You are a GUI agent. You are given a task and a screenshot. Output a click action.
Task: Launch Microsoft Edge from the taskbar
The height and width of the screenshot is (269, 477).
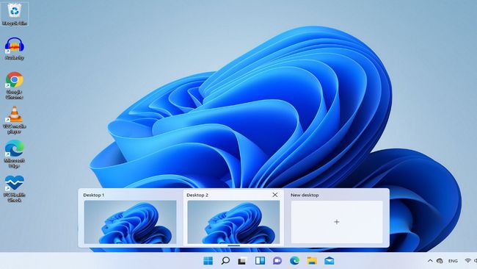click(x=294, y=261)
